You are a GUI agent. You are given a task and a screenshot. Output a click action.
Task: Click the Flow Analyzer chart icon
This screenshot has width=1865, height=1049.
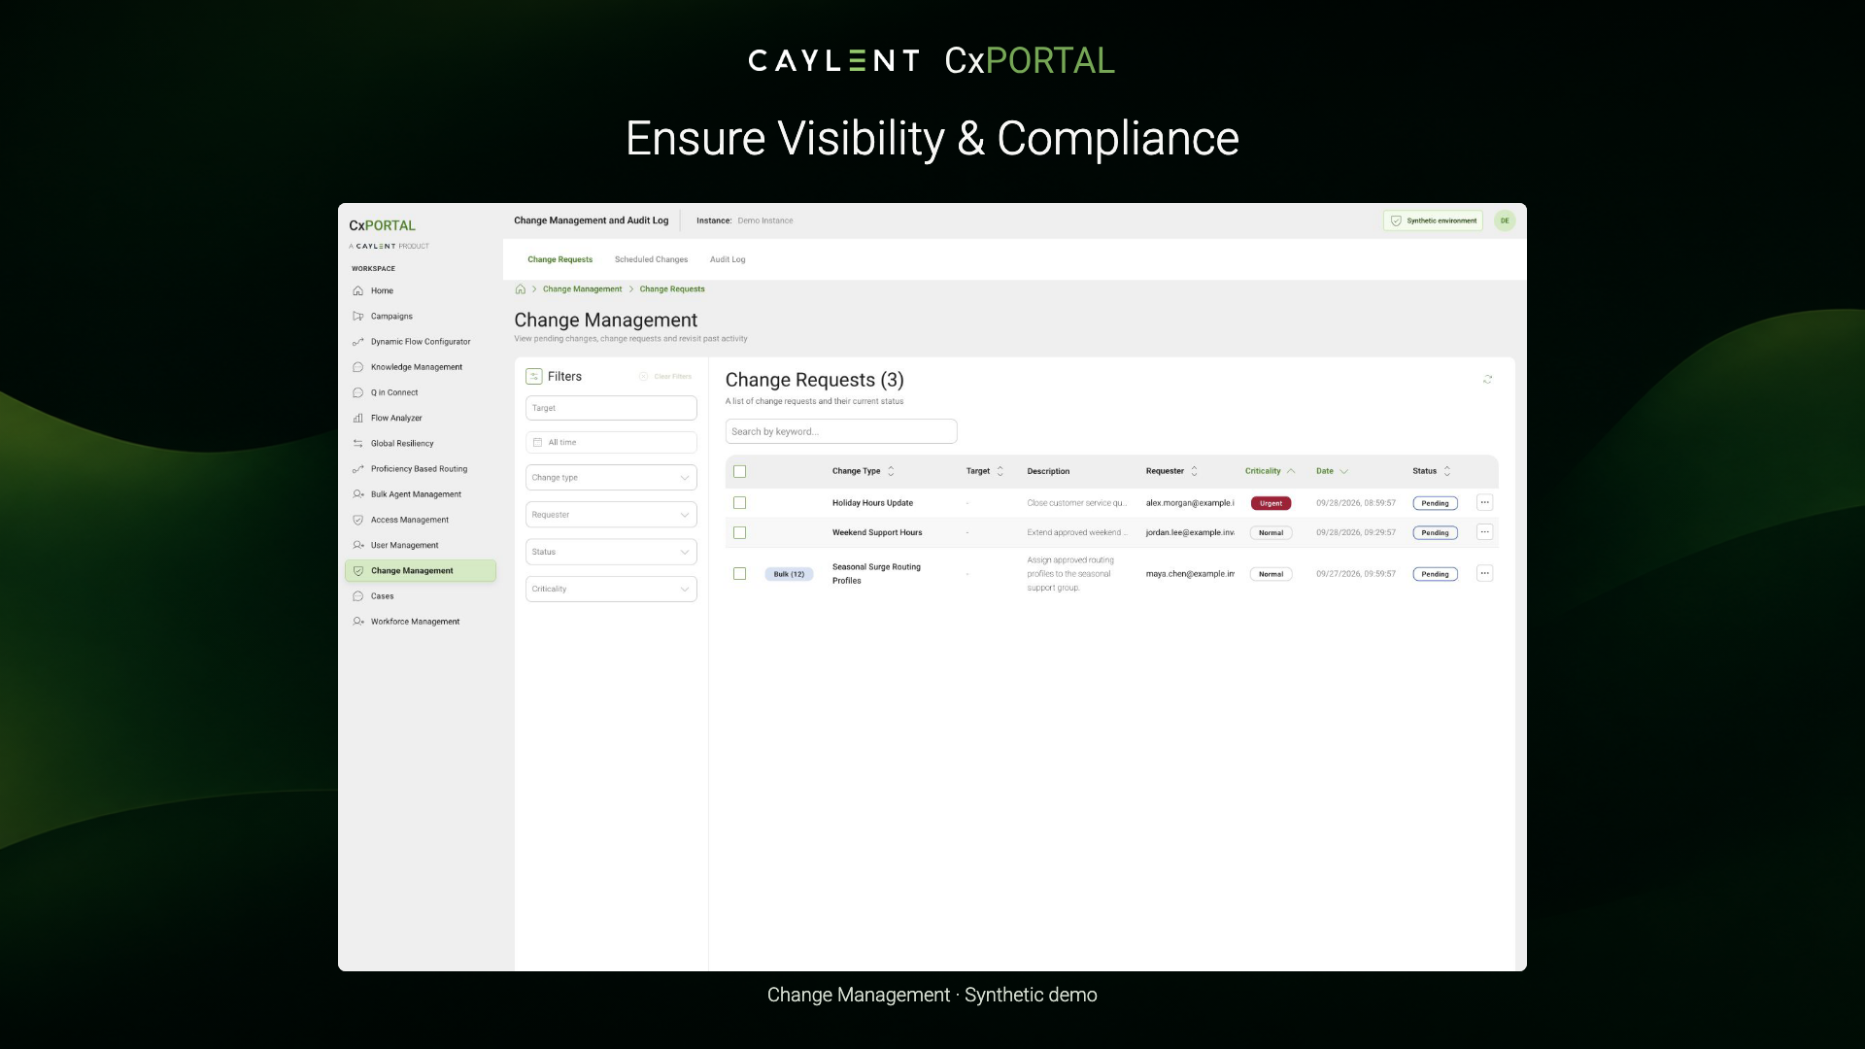pos(358,418)
